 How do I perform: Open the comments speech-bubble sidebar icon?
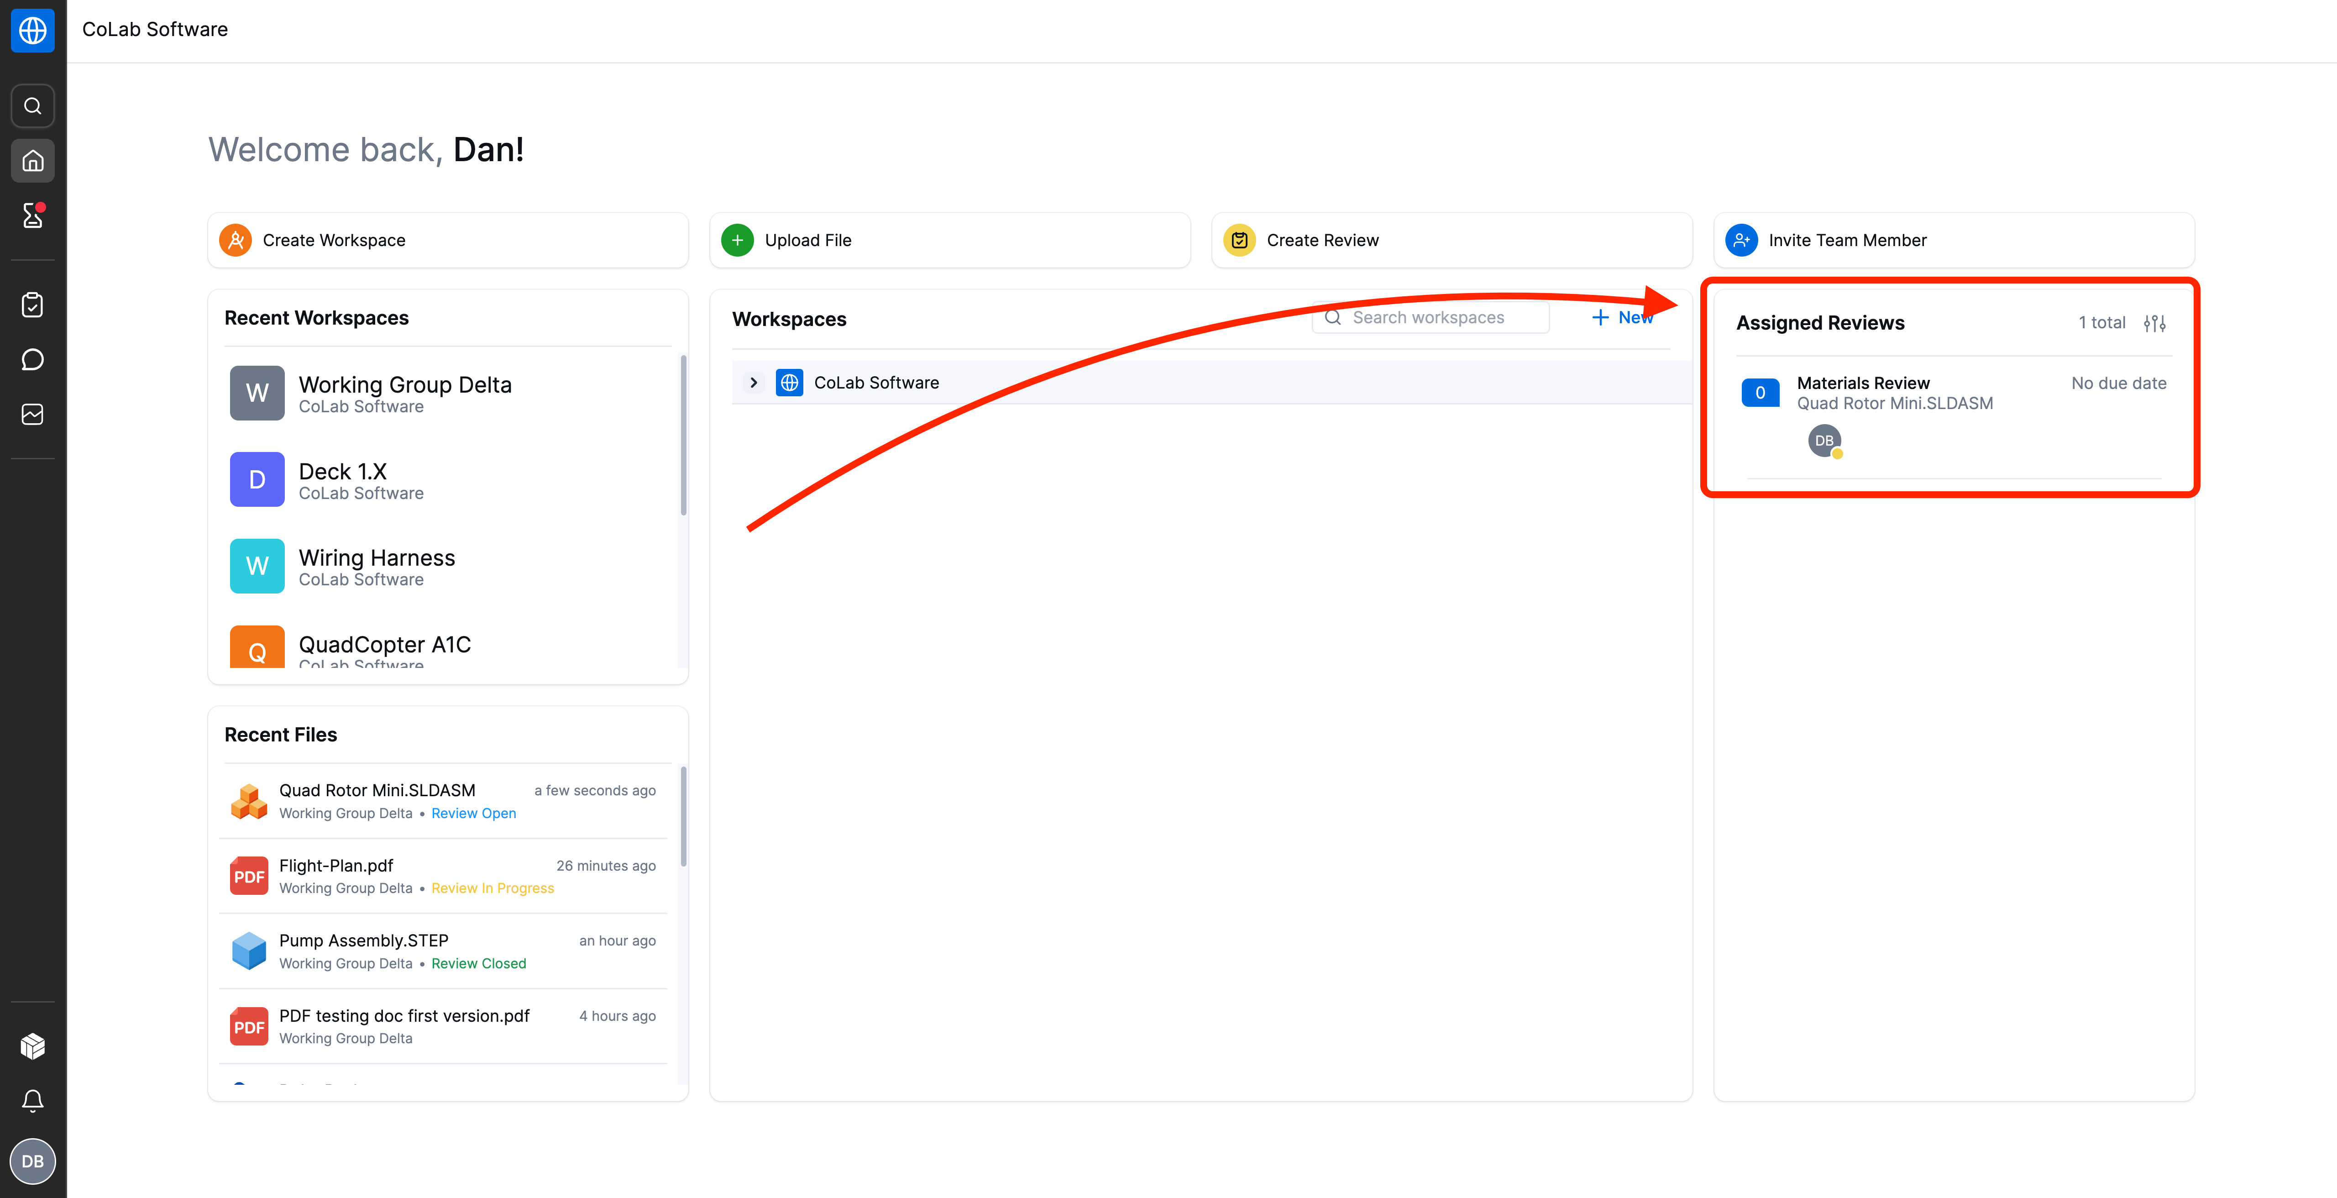click(x=33, y=359)
